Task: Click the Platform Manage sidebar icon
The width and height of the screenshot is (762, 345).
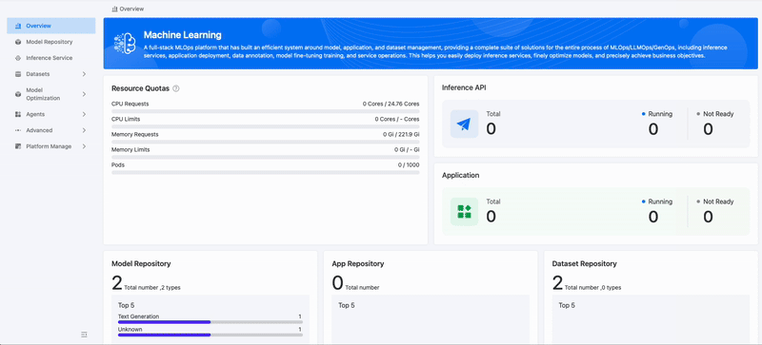Action: (18, 146)
